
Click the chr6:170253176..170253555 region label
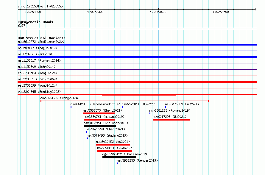[40, 6]
